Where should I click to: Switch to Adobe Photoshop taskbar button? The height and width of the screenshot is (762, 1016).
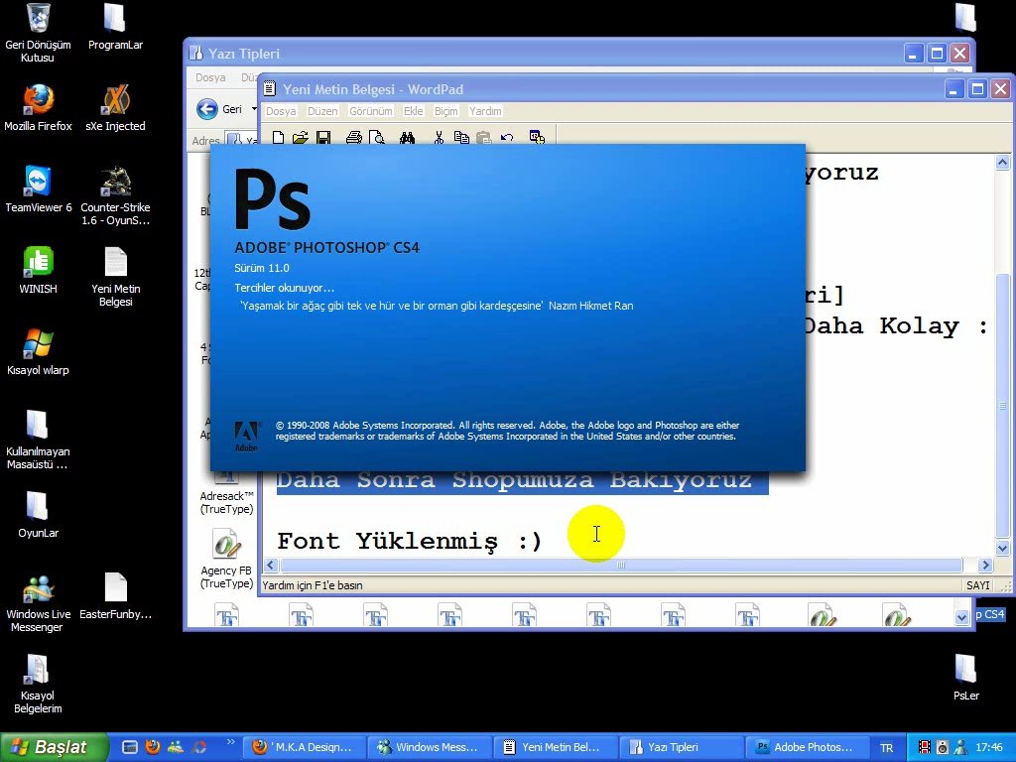(x=808, y=747)
